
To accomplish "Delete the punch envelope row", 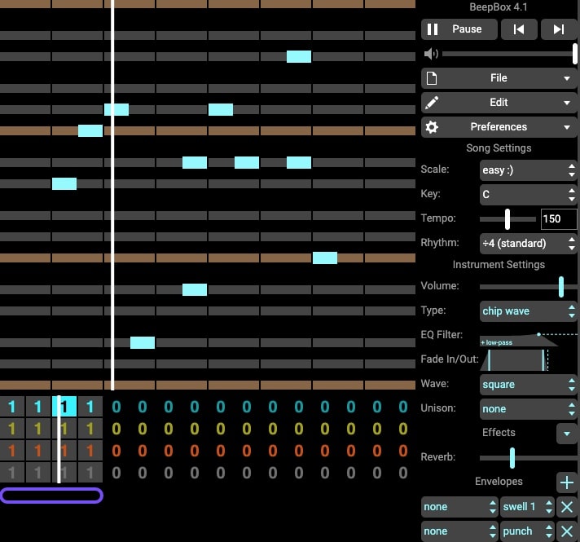I will click(x=566, y=531).
